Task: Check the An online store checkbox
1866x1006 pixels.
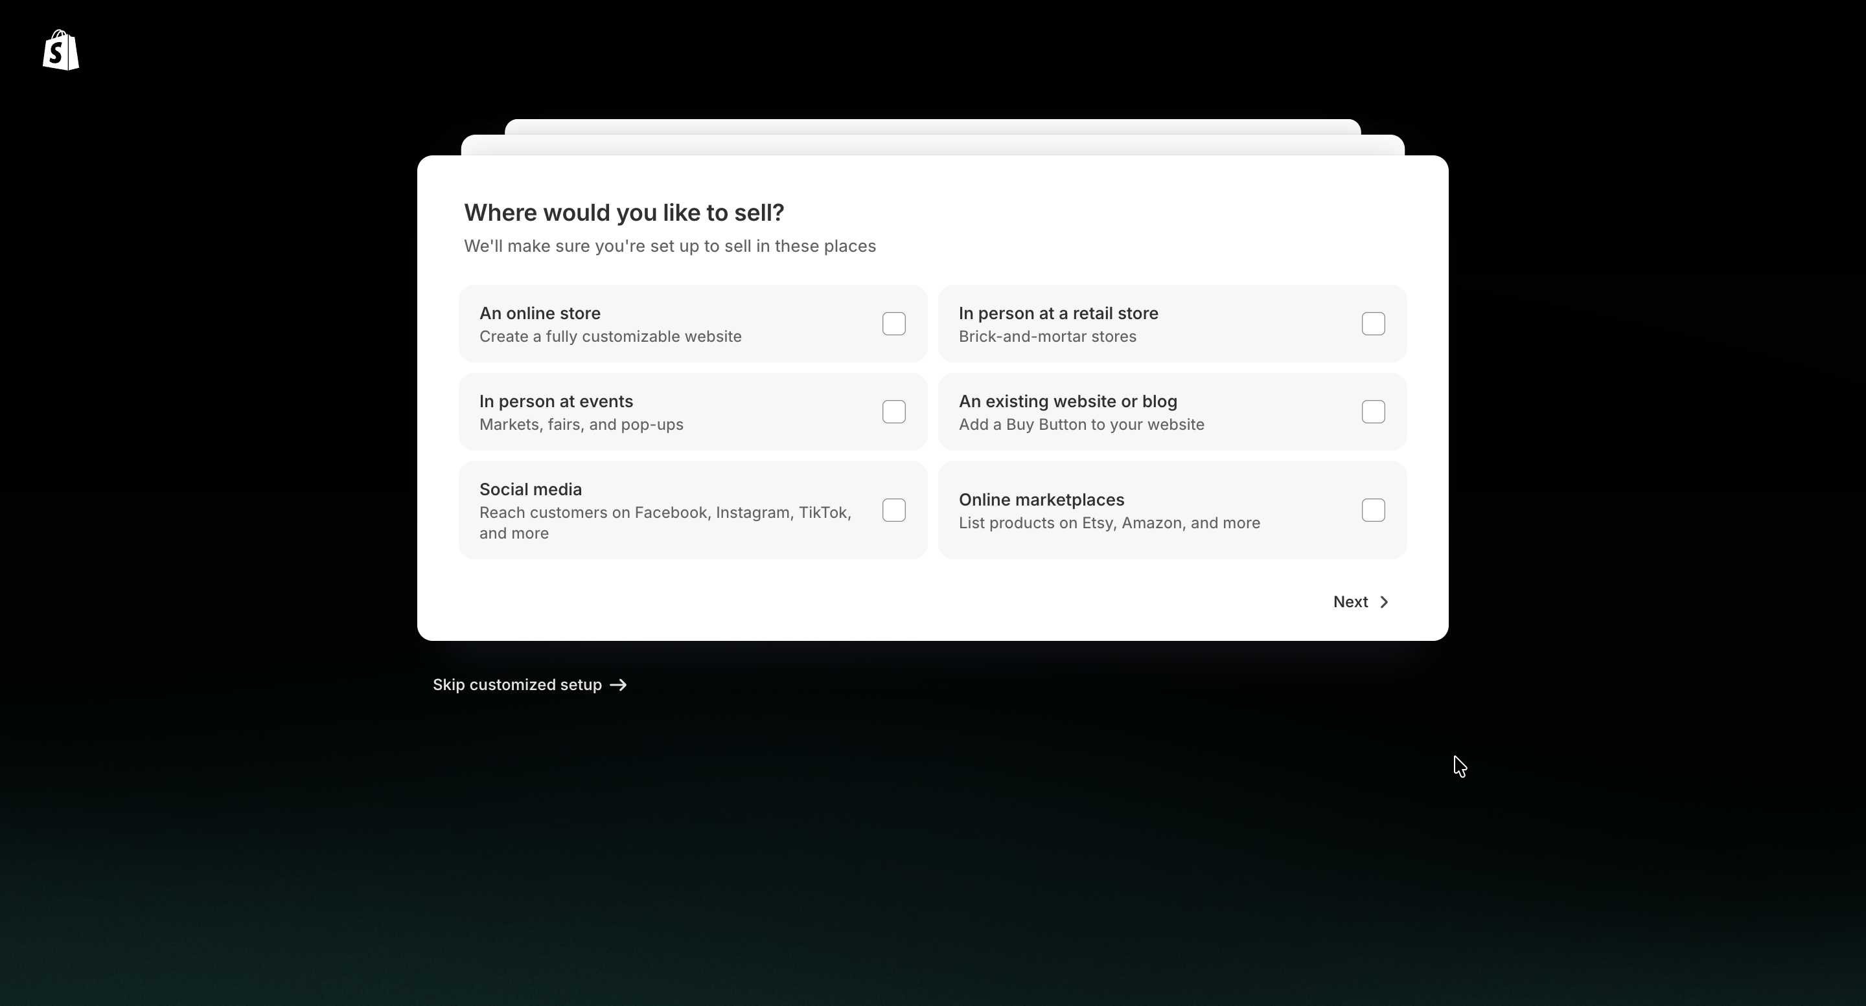Action: (894, 324)
